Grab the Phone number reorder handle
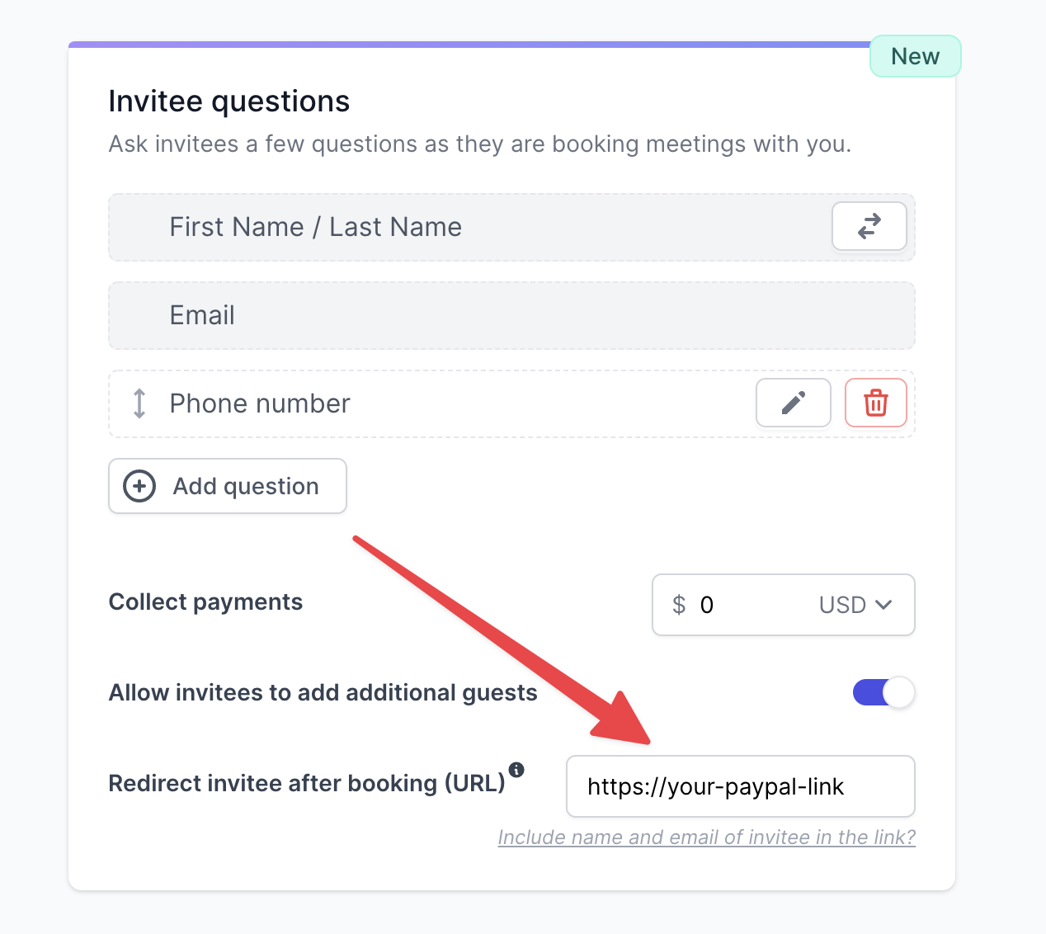This screenshot has width=1046, height=934. coord(139,403)
